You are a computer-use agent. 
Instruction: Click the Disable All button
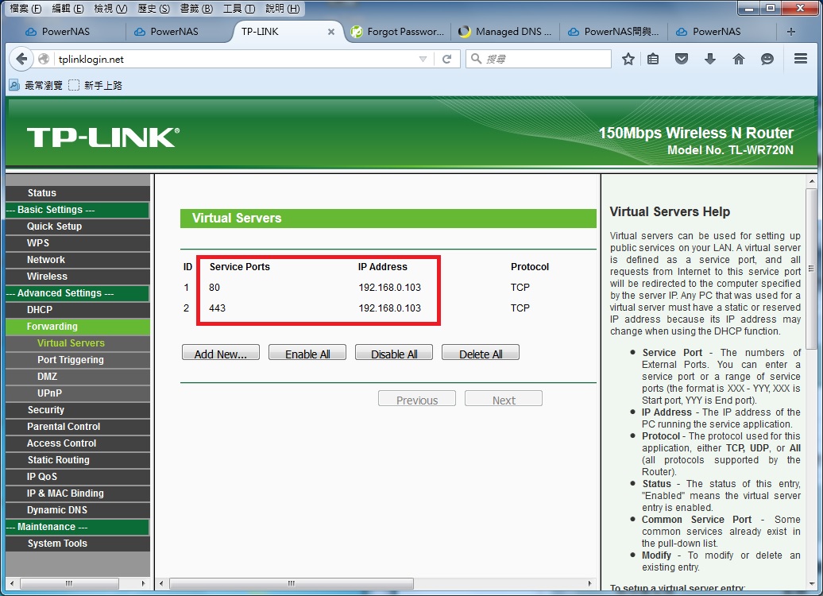click(394, 354)
